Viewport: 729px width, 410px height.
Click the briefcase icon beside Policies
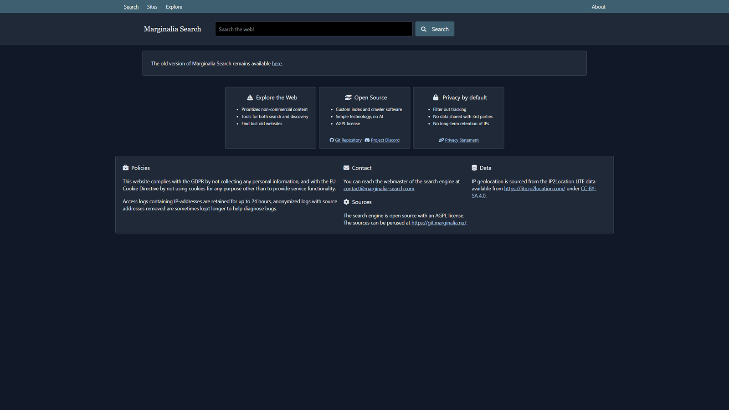(x=126, y=168)
